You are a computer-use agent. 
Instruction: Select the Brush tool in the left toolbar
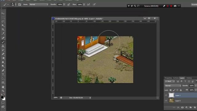(3, 42)
